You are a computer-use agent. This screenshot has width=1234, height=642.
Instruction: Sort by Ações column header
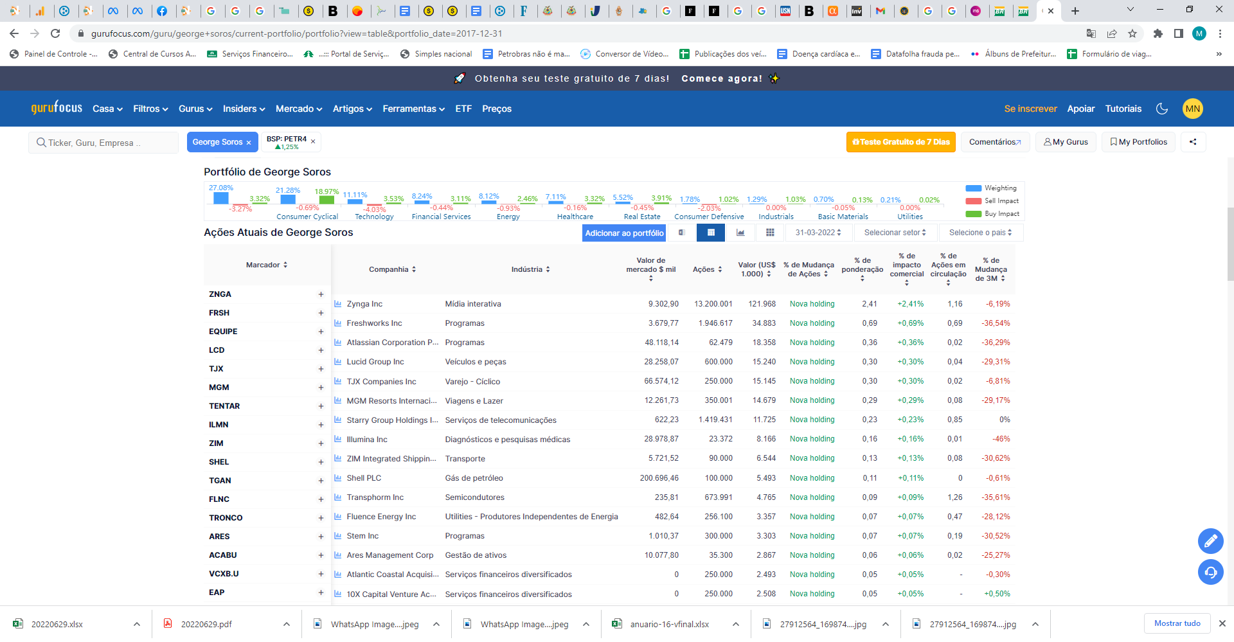[707, 269]
